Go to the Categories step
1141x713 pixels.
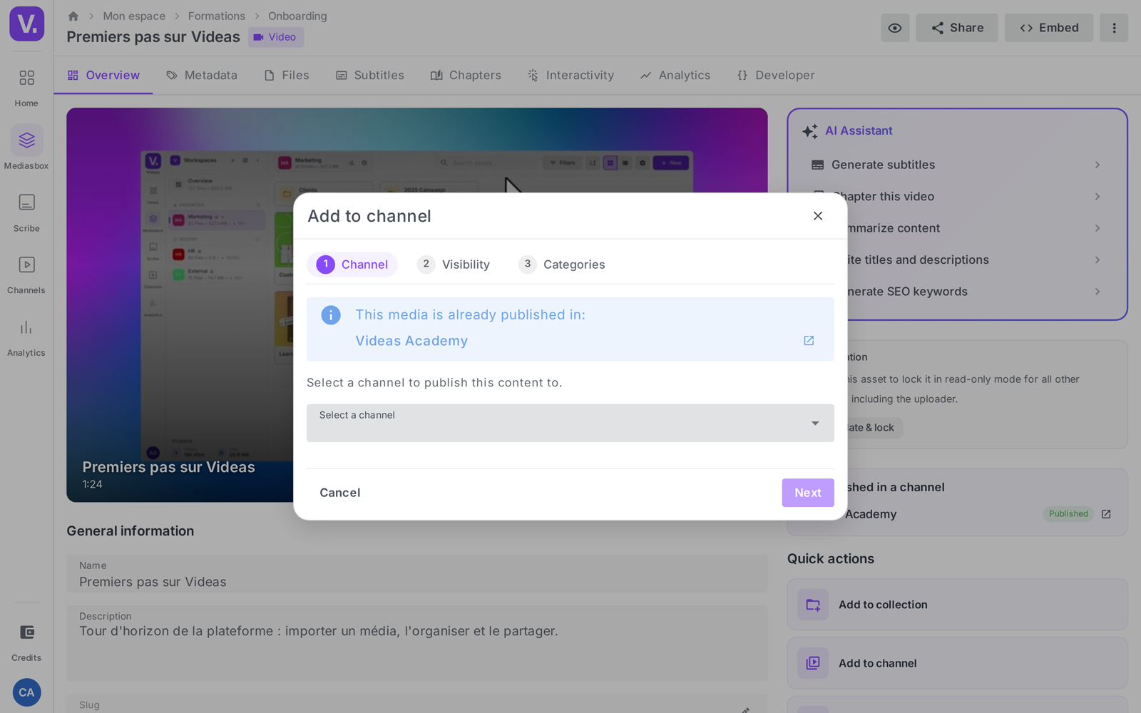point(562,265)
